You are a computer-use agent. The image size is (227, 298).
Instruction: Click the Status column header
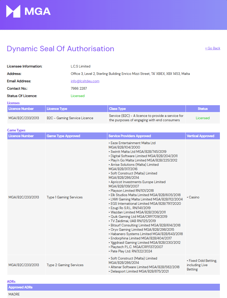pos(203,109)
